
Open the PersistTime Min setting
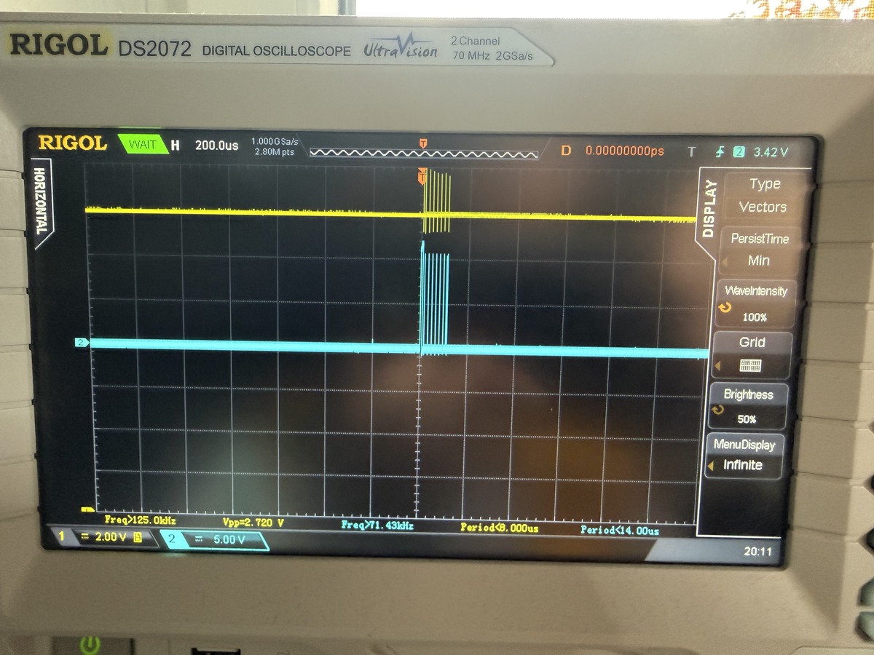pos(759,250)
